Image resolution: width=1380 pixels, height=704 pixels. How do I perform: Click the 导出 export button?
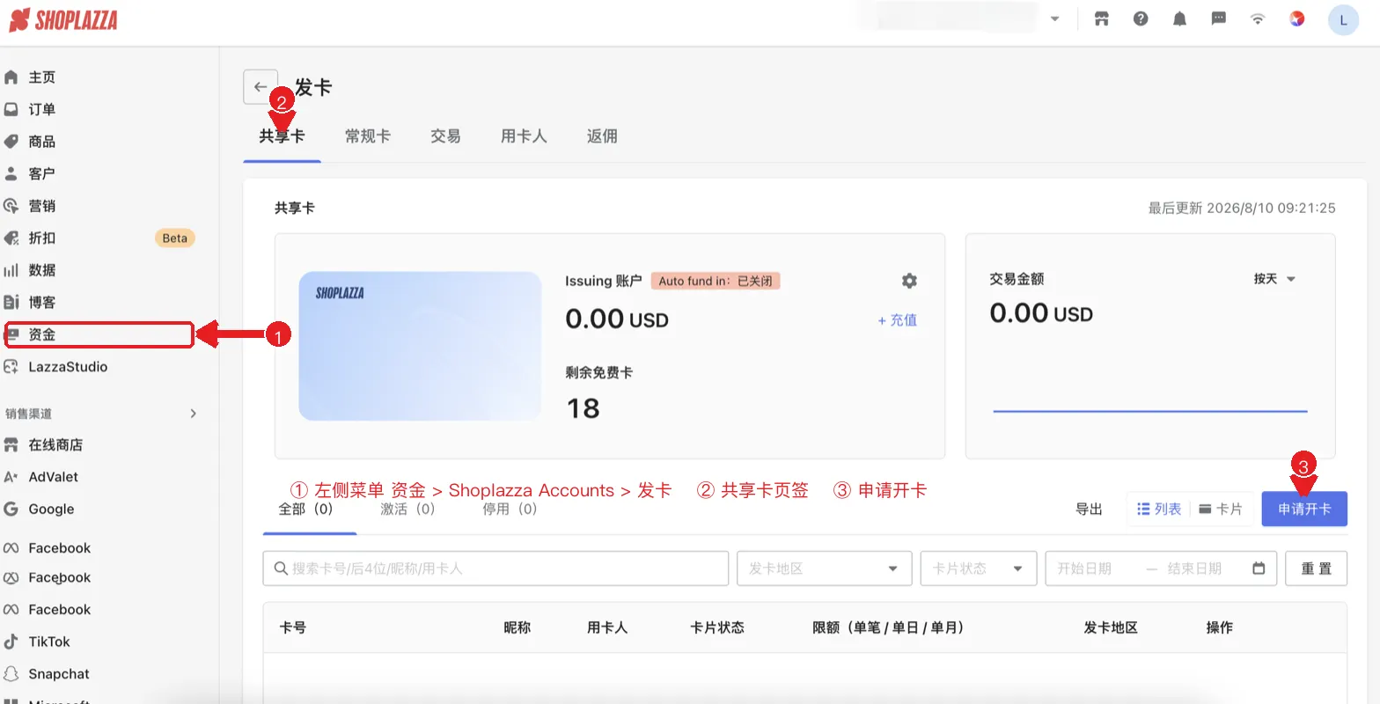click(1089, 510)
